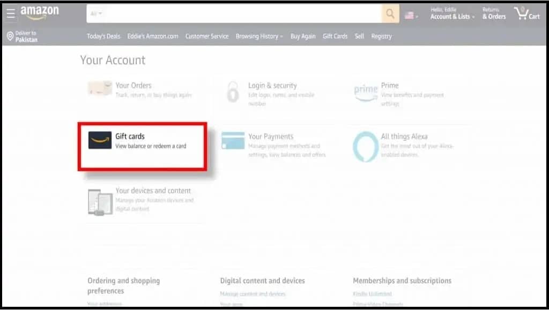Open Buy Again

(x=303, y=36)
